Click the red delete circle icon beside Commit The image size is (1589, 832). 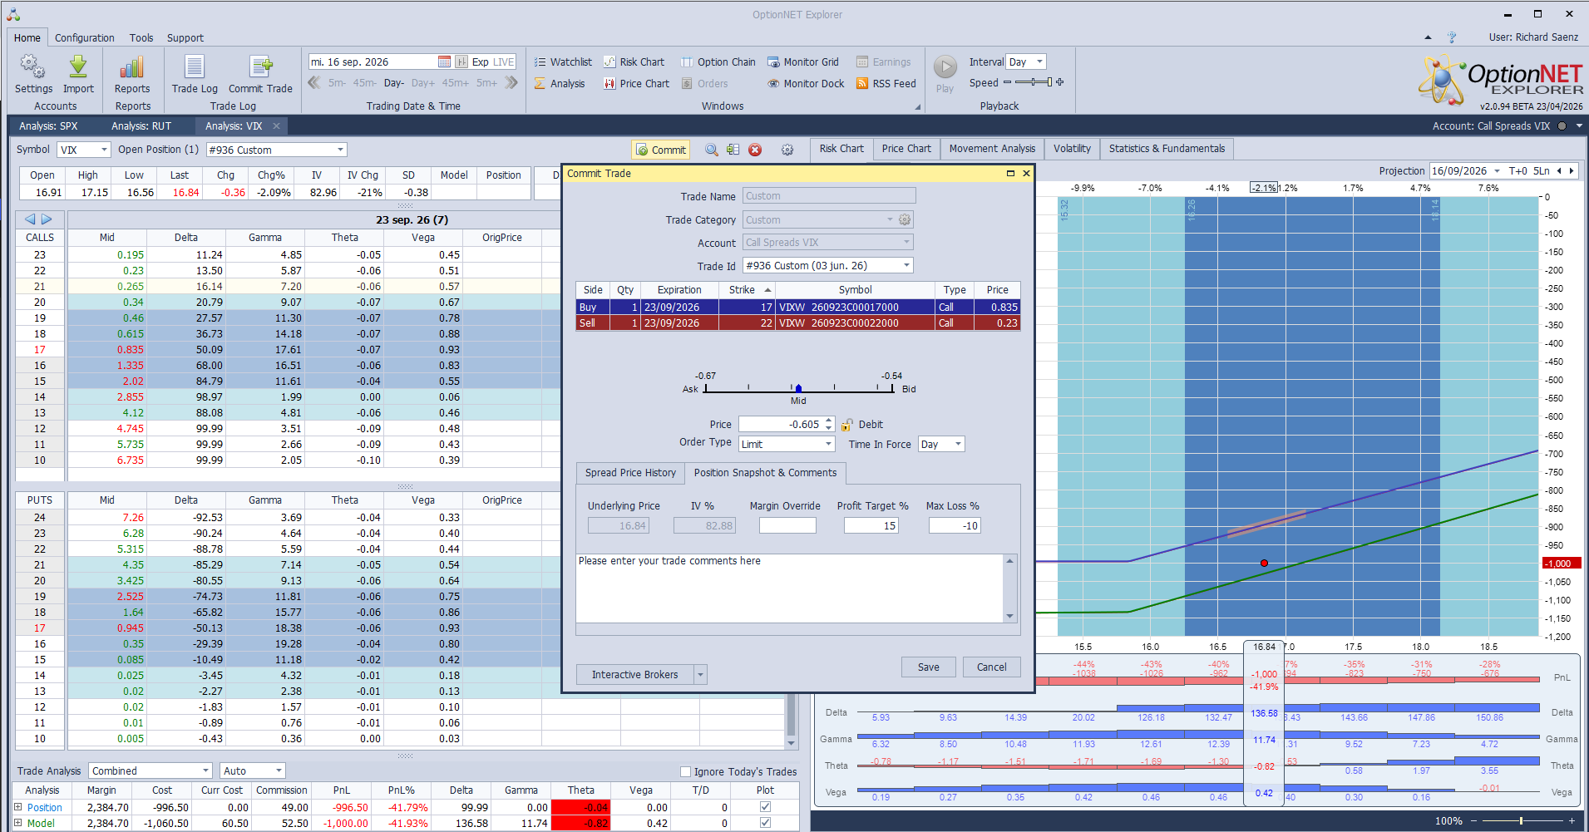[755, 150]
